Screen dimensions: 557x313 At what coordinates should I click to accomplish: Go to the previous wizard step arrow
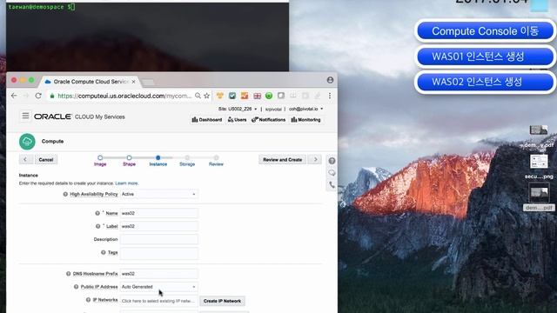[x=25, y=159]
